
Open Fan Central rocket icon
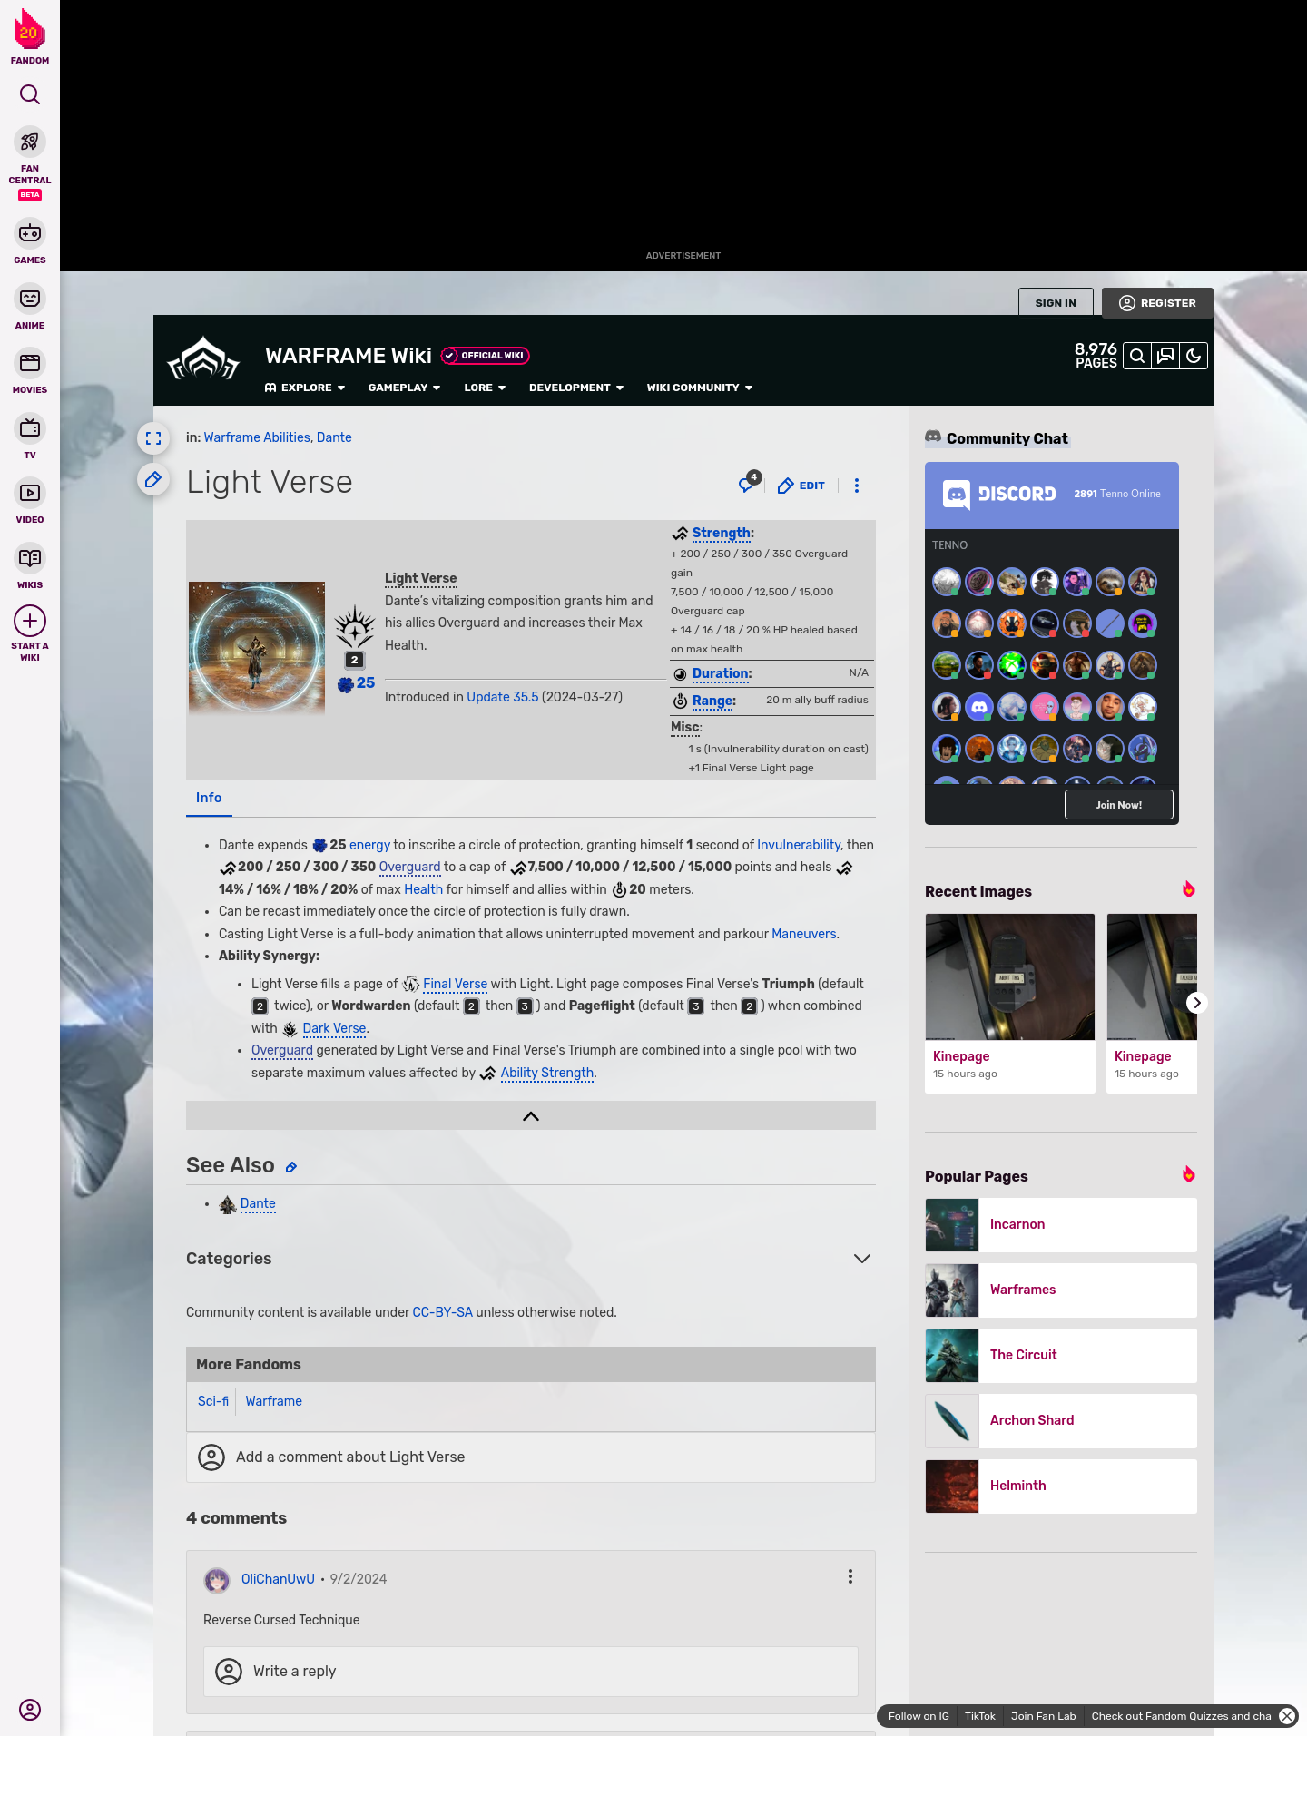click(x=30, y=142)
